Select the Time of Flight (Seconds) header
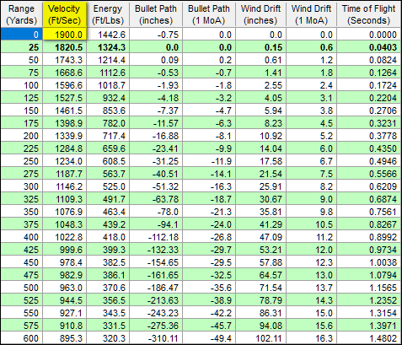This screenshot has width=402, height=345. tap(369, 14)
